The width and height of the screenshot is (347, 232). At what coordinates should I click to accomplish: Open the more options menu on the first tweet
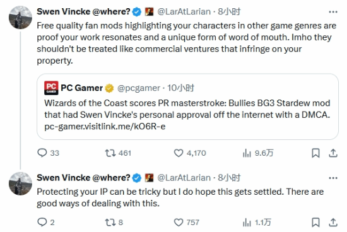[x=333, y=12]
